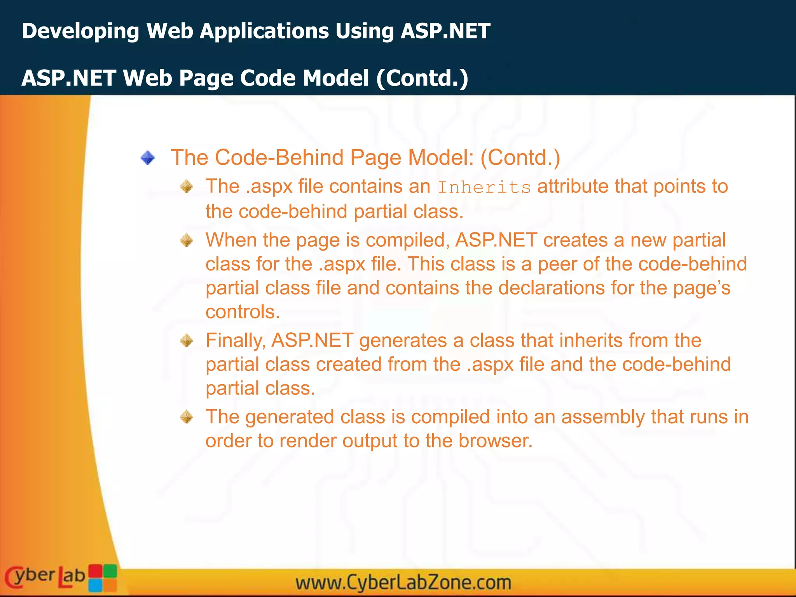The height and width of the screenshot is (597, 796).
Task: Click the CyberLab logo text
Action: pos(45,577)
